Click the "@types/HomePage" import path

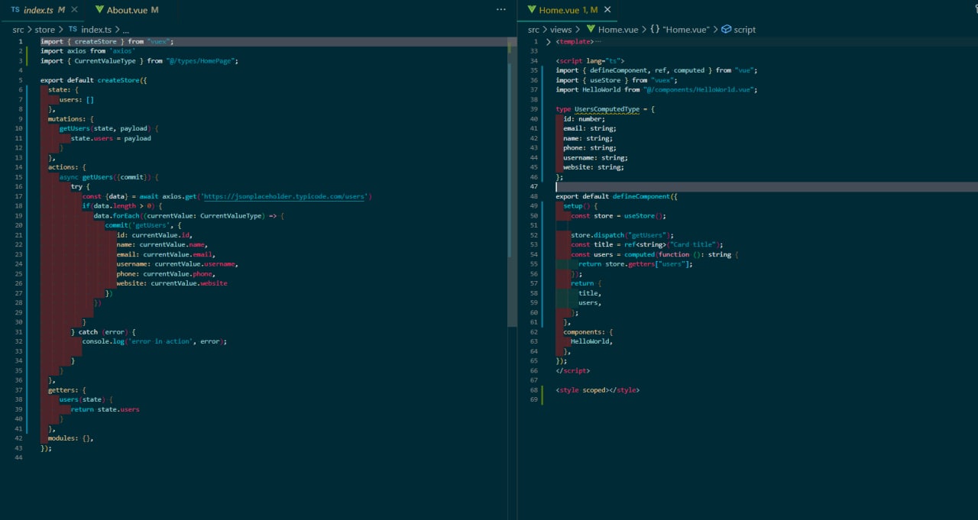coord(201,61)
